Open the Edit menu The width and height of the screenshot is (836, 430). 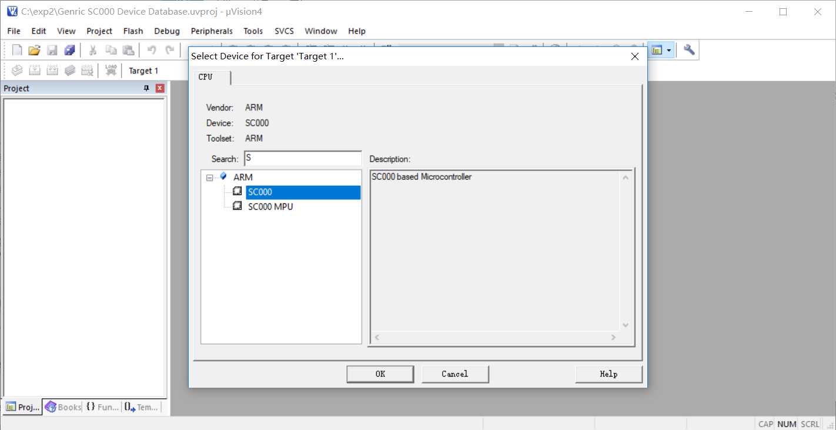pos(39,31)
